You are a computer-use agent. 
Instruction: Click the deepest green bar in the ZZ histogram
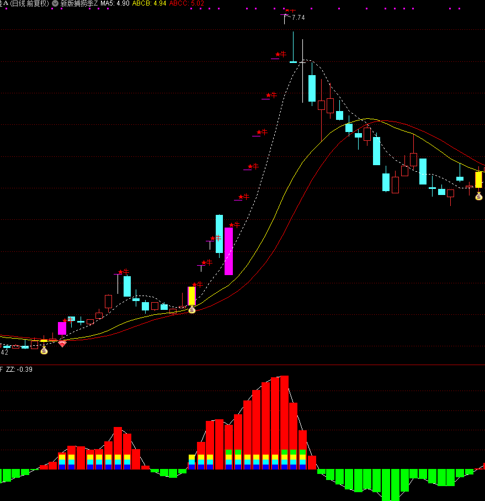click(x=386, y=485)
